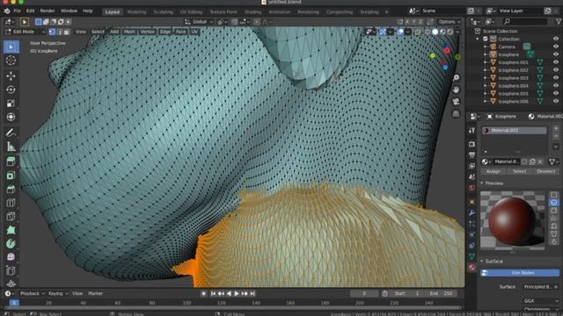Click the outliner search field
Screen dimensions: 563x316
(x=525, y=22)
